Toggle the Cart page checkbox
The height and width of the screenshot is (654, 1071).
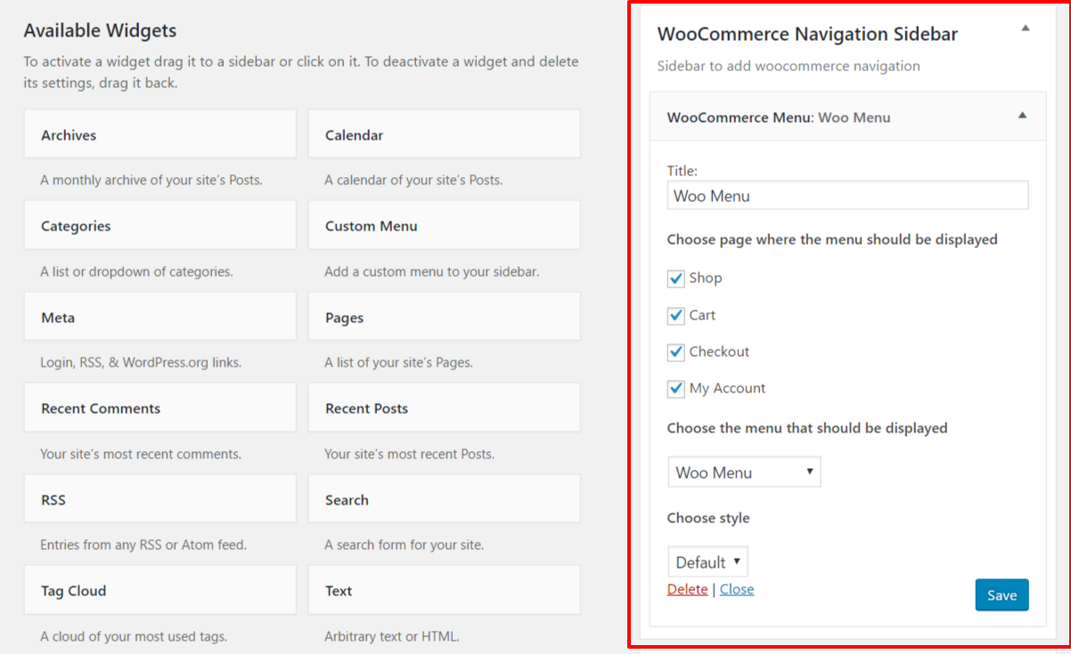675,316
